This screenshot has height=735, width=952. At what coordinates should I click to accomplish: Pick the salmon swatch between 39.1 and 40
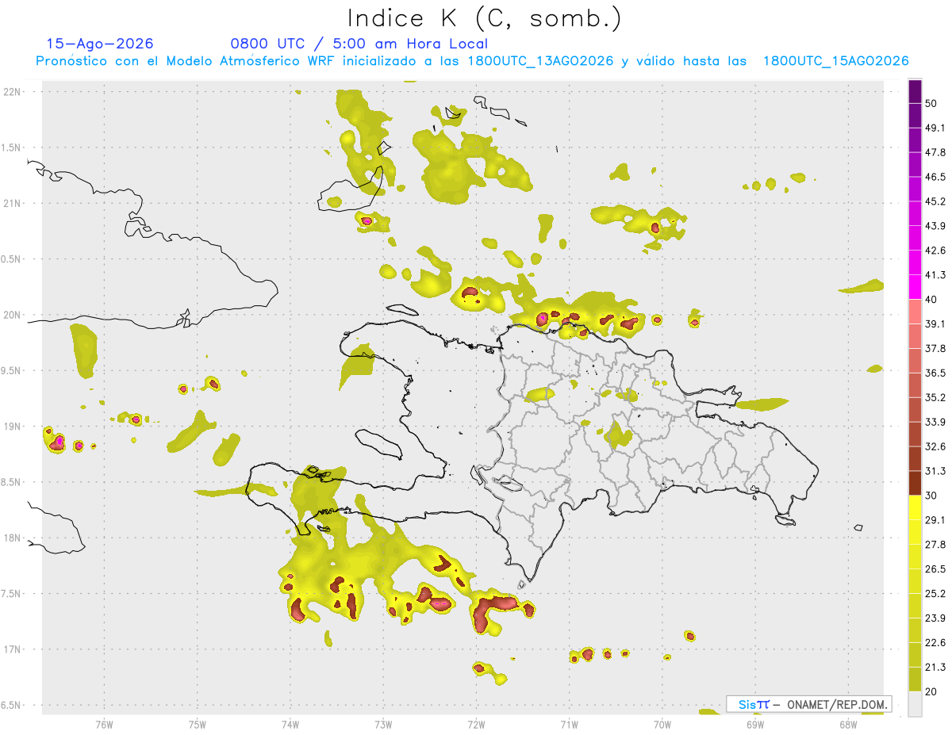(x=915, y=312)
